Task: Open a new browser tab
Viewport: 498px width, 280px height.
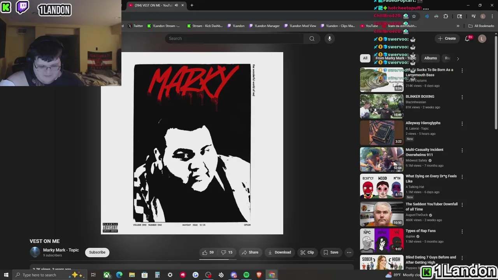Action: point(192,5)
